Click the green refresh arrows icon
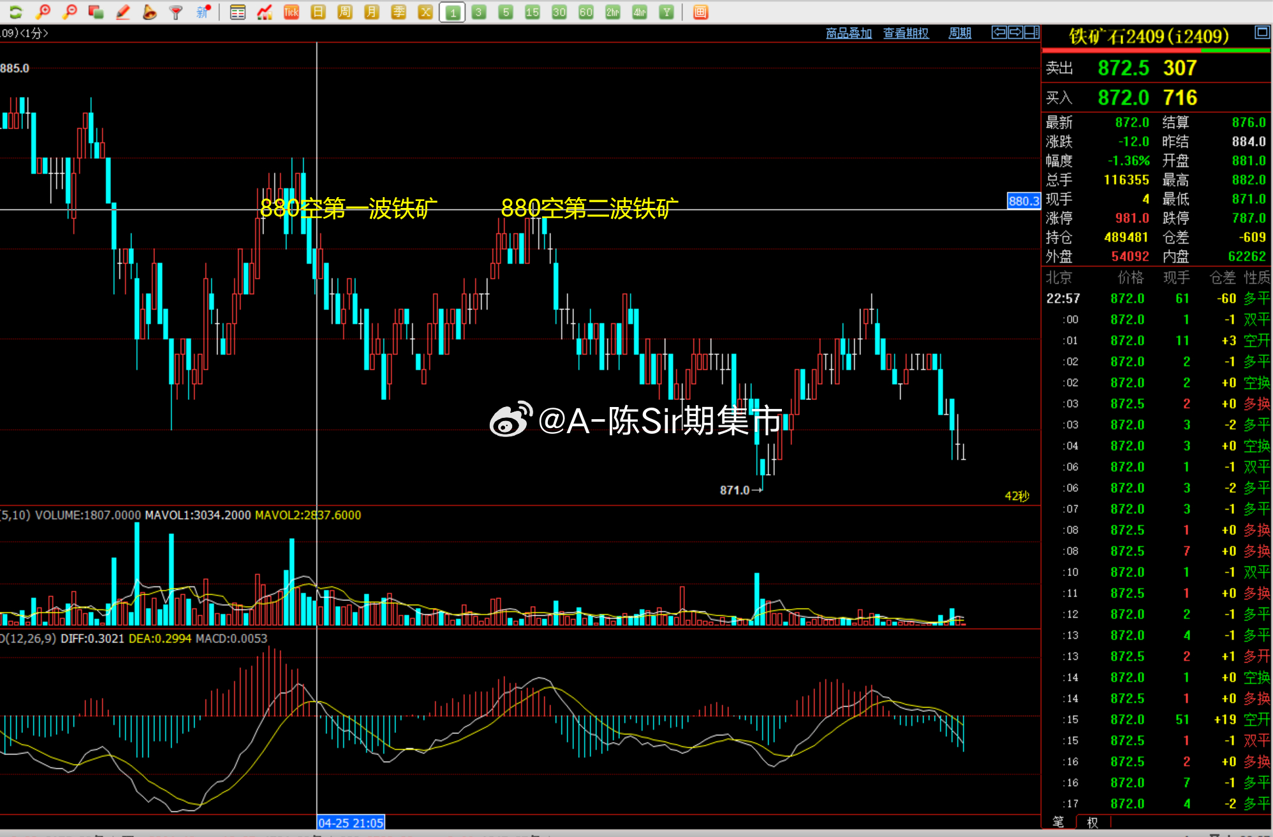 point(16,11)
